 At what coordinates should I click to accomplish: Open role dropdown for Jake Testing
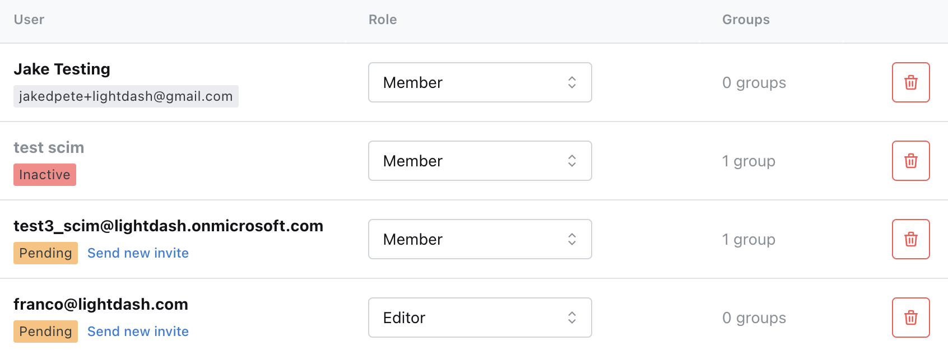pyautogui.click(x=480, y=82)
